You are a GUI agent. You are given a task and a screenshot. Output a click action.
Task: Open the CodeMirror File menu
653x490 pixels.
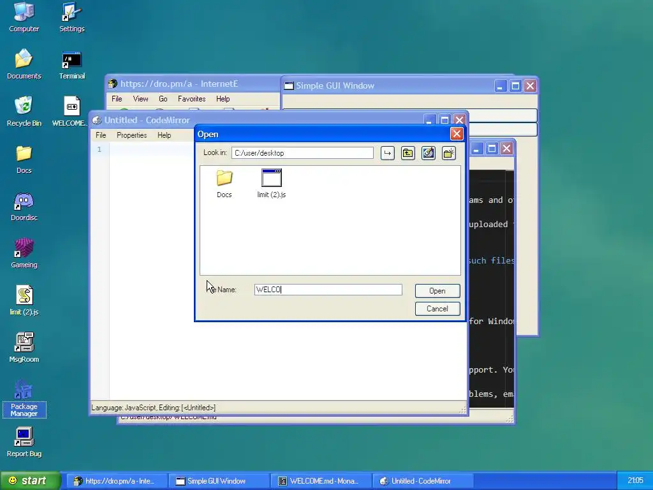[101, 135]
